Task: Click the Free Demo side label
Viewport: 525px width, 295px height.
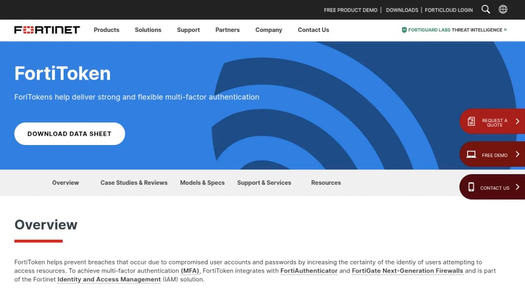Action: 494,155
